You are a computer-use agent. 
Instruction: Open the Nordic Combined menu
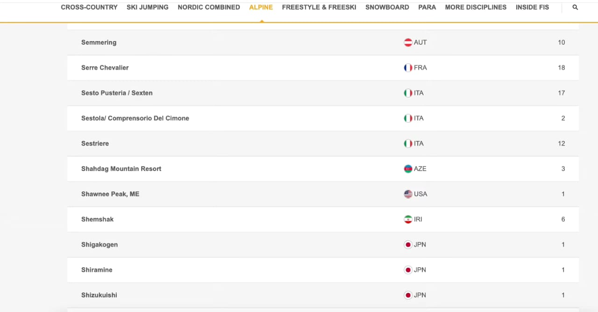tap(209, 7)
